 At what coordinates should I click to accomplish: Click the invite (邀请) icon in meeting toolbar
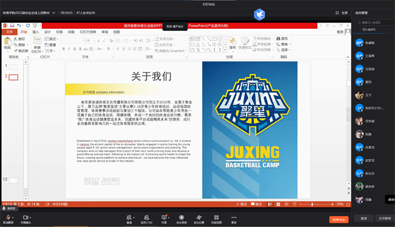[129, 217]
